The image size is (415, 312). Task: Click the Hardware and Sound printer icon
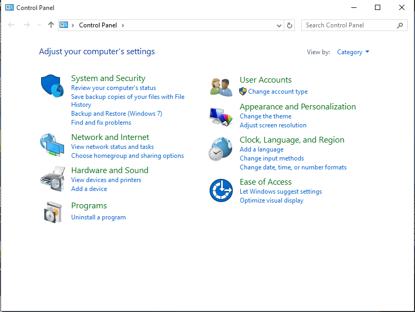coord(52,178)
